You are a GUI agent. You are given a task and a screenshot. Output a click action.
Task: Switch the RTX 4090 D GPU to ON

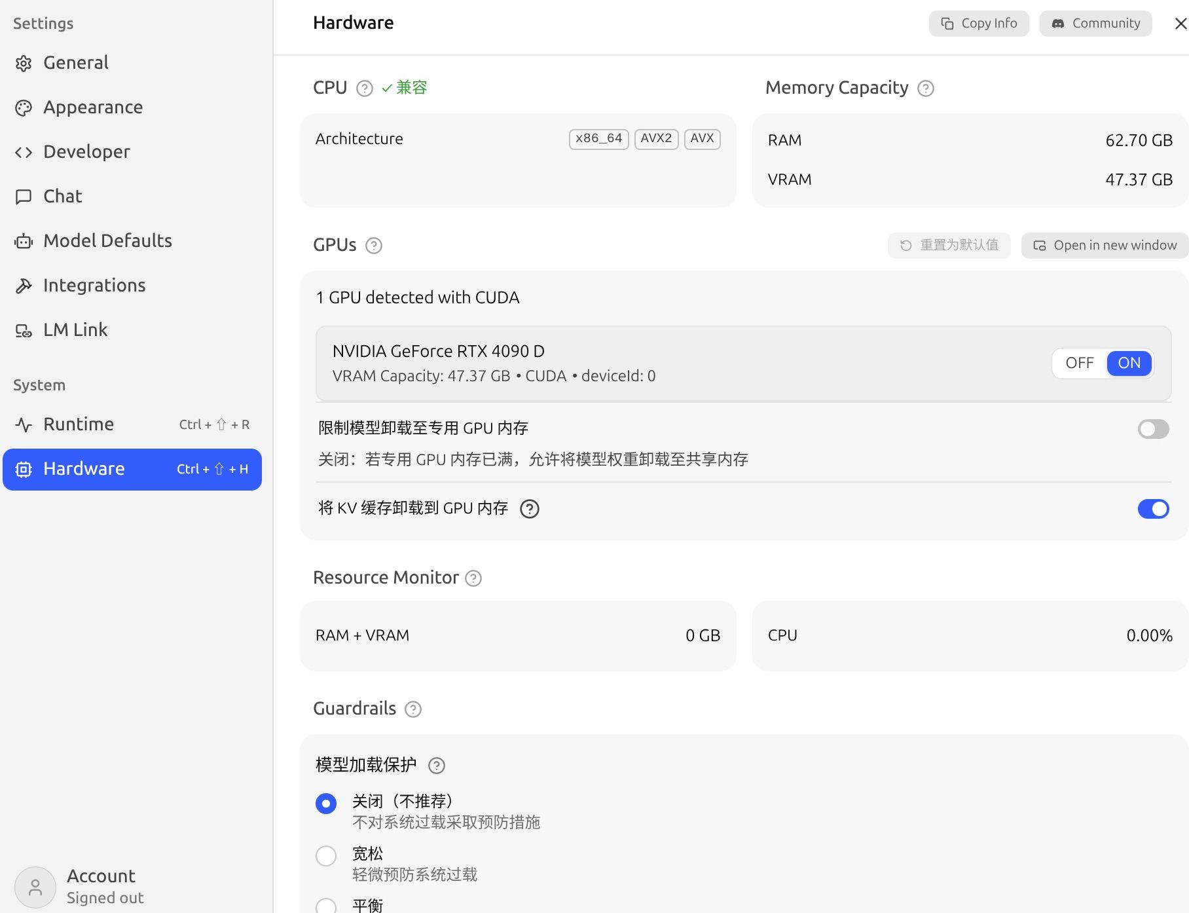pos(1129,363)
